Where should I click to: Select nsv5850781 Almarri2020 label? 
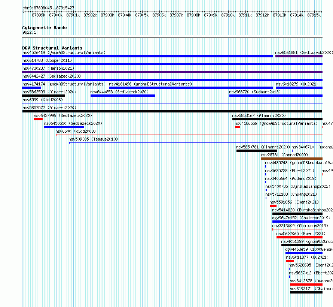tap(263, 147)
